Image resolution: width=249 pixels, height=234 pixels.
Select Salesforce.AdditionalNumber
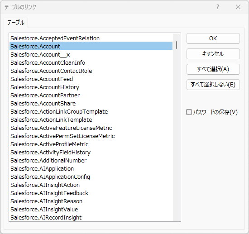point(91,161)
